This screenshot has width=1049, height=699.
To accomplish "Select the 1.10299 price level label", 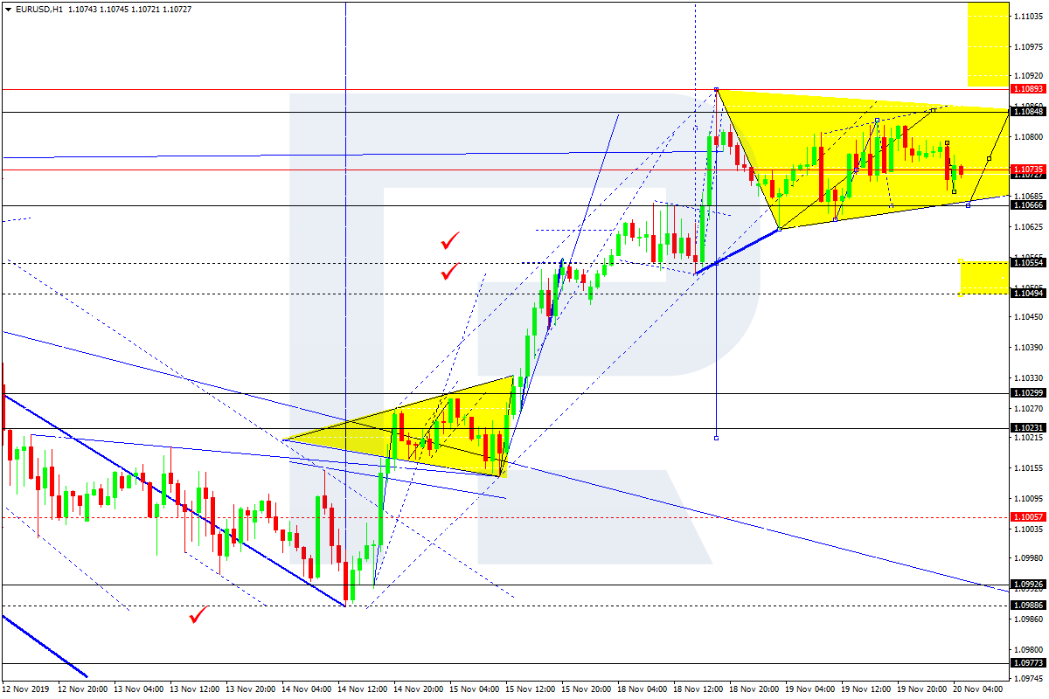I will tap(1028, 393).
